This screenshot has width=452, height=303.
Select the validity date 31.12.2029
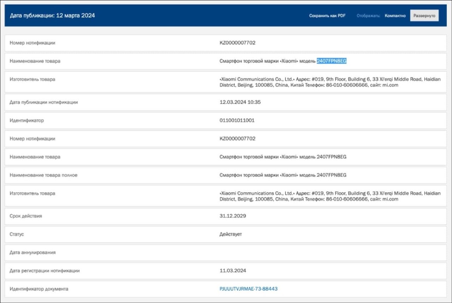[x=233, y=216]
